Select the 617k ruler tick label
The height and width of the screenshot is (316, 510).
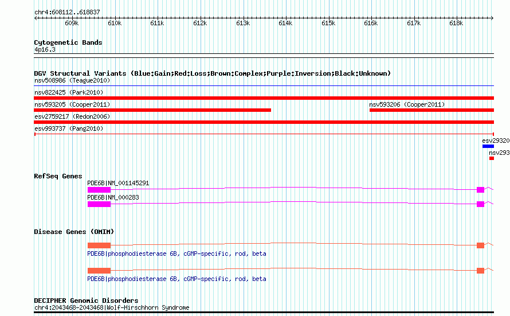tap(414, 23)
